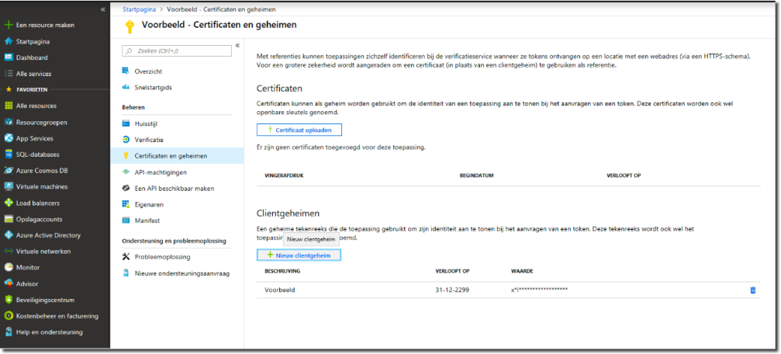Screen dimensions: 781x354
Task: Click the Certificaat uploaden button
Action: (x=299, y=130)
